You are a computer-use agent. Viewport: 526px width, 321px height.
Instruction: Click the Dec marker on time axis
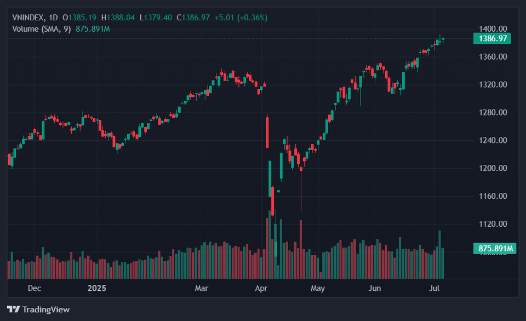[x=34, y=288]
